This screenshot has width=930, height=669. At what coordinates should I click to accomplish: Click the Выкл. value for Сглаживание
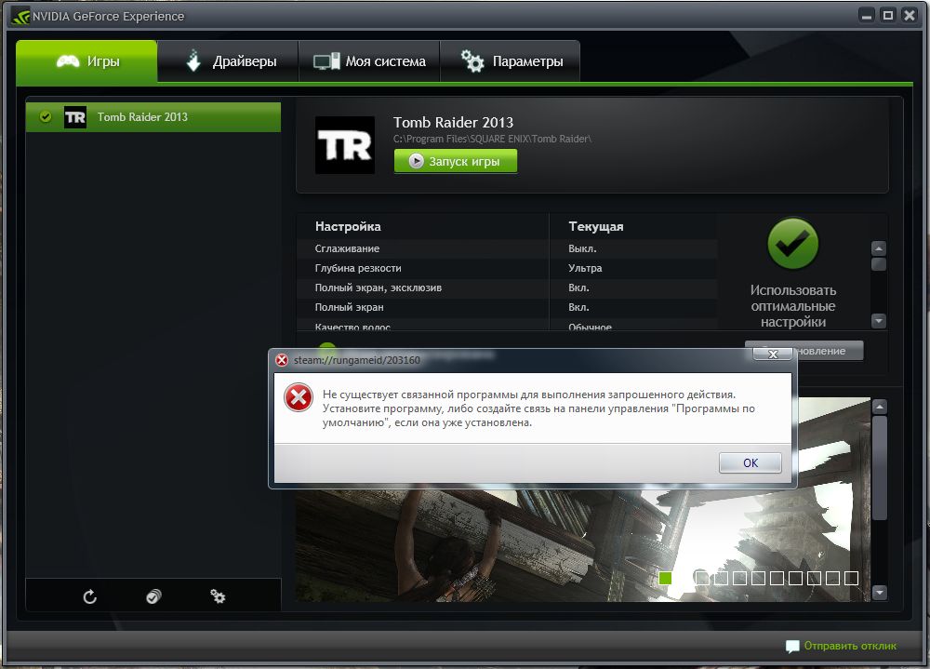[582, 248]
